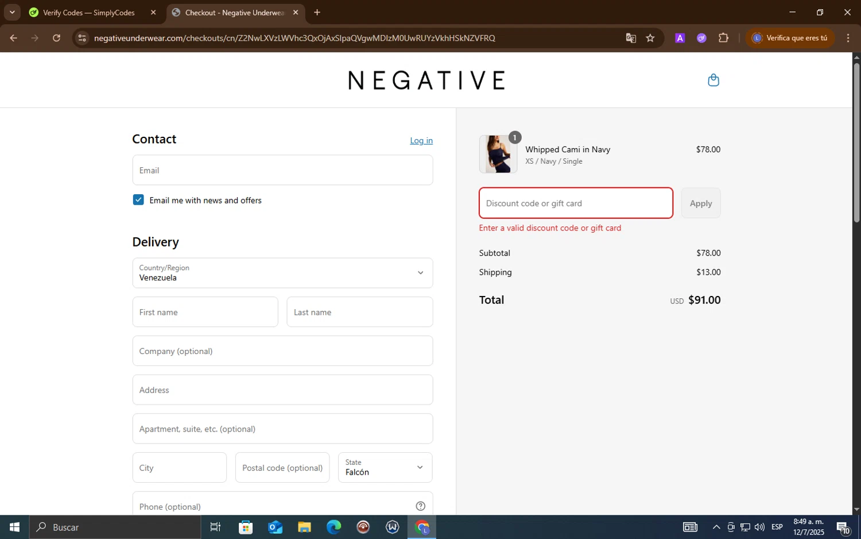
Task: Click the NEGATIVE logo
Action: point(426,80)
